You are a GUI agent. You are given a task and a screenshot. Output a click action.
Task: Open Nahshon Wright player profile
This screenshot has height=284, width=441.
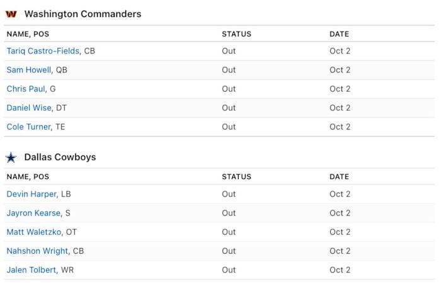point(37,251)
